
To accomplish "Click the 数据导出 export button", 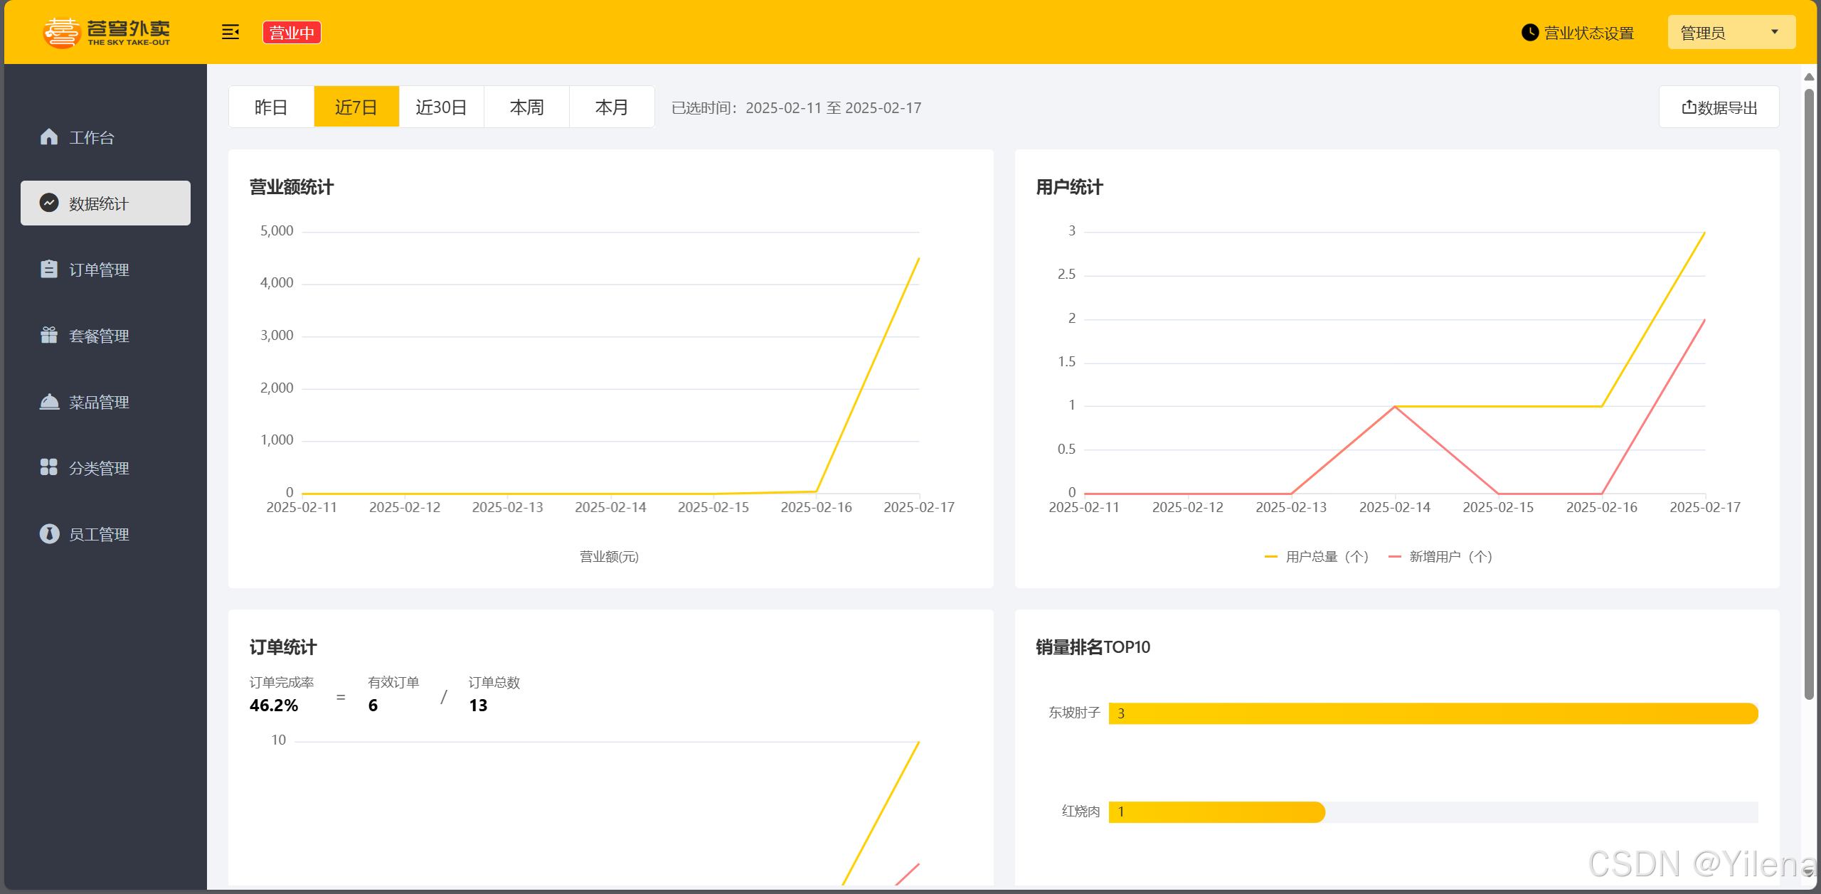I will pyautogui.click(x=1719, y=107).
